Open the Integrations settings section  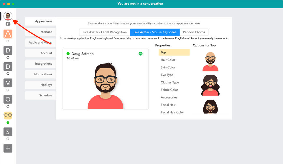pyautogui.click(x=40, y=63)
